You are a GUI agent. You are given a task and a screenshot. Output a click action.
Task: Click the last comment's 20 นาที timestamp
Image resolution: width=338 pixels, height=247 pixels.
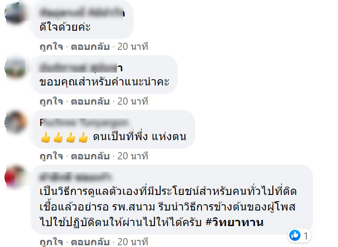pyautogui.click(x=133, y=242)
